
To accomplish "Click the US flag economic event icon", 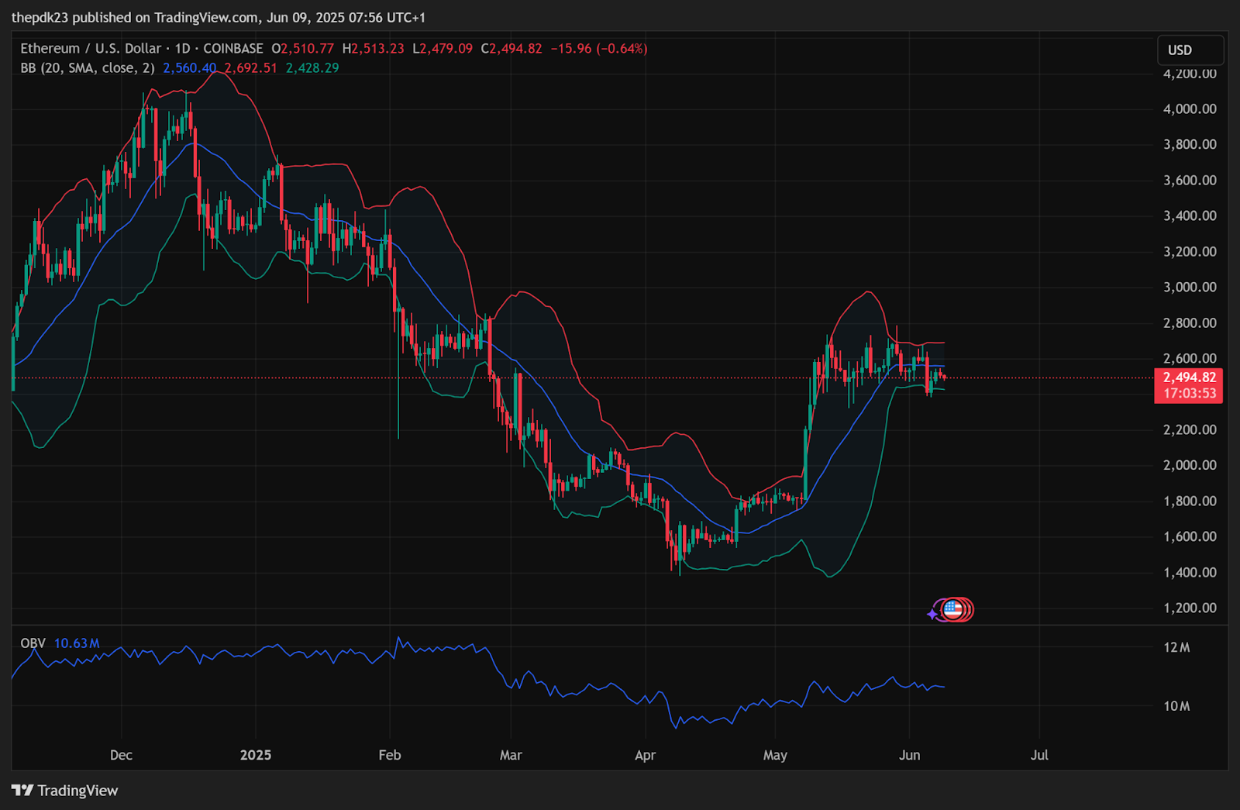I will (x=953, y=610).
